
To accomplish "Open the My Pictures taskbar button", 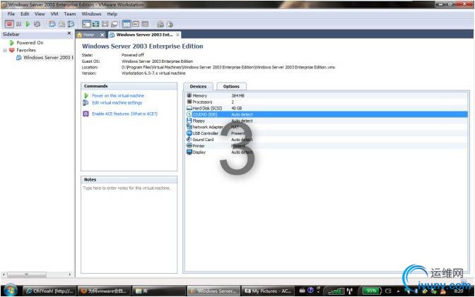I will [x=268, y=291].
